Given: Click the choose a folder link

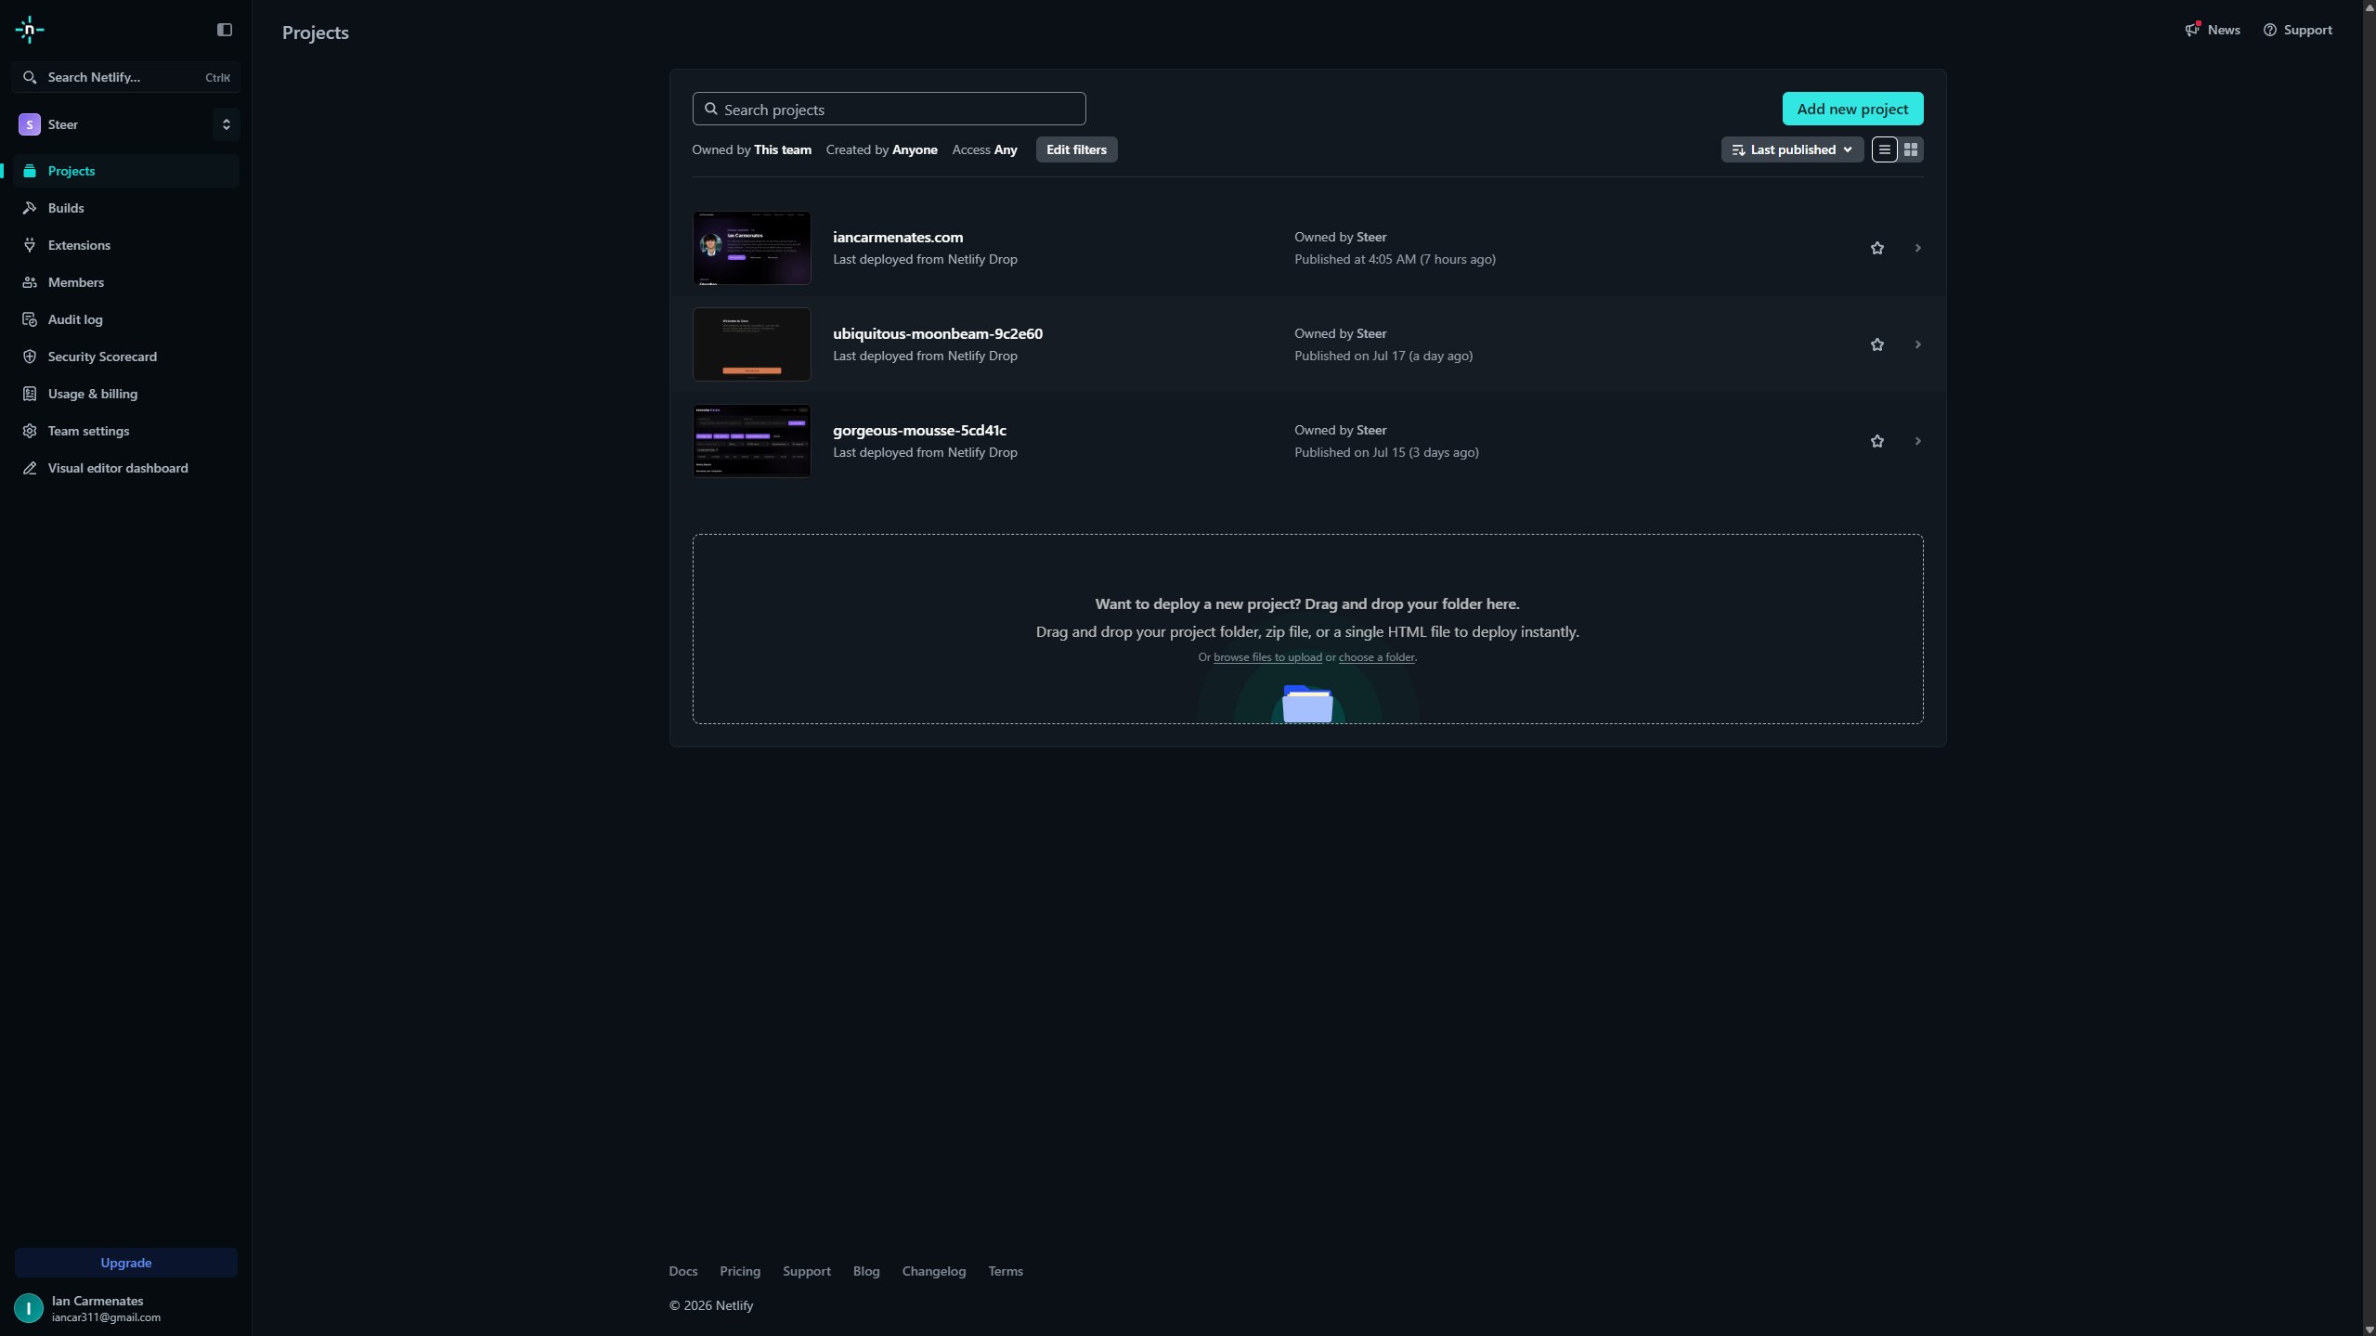Looking at the screenshot, I should pos(1376,657).
